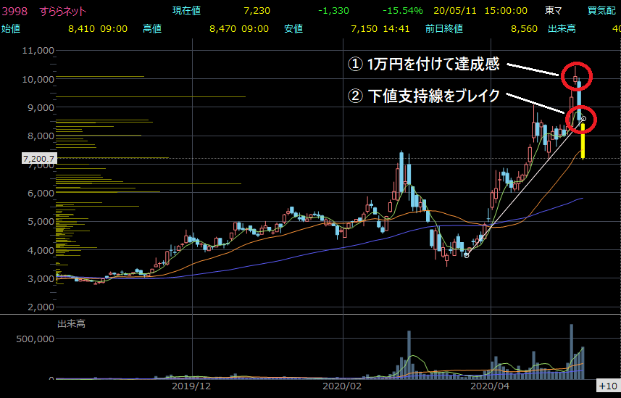Click the 2019/12 date label
621x398 pixels.
(x=191, y=387)
